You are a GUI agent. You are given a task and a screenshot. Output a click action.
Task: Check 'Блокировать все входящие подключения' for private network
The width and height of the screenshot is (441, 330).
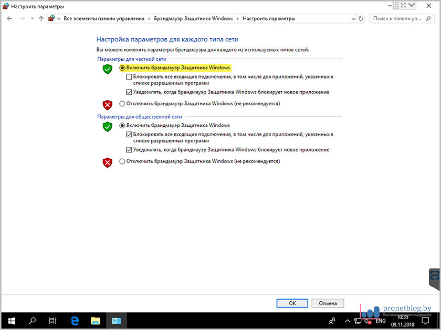click(130, 76)
